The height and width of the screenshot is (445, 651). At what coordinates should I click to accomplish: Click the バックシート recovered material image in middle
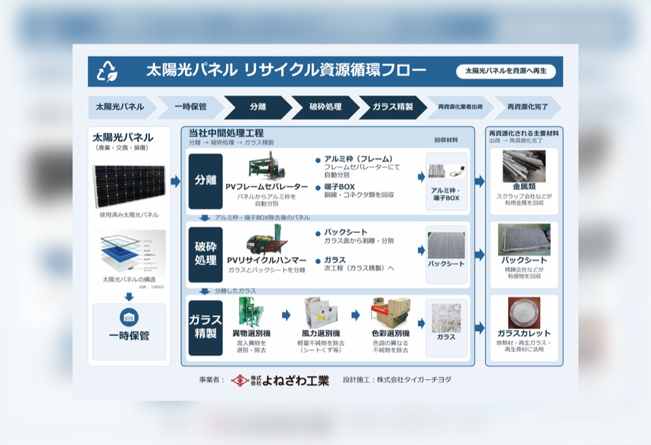447,245
